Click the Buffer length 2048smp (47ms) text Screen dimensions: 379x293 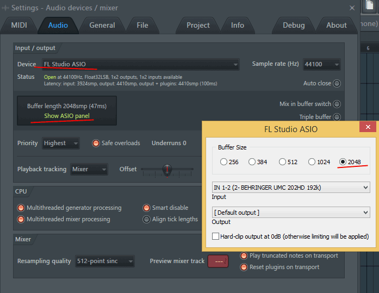[67, 106]
